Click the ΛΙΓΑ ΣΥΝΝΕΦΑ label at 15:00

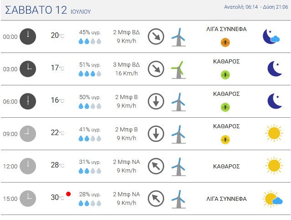(x=226, y=199)
